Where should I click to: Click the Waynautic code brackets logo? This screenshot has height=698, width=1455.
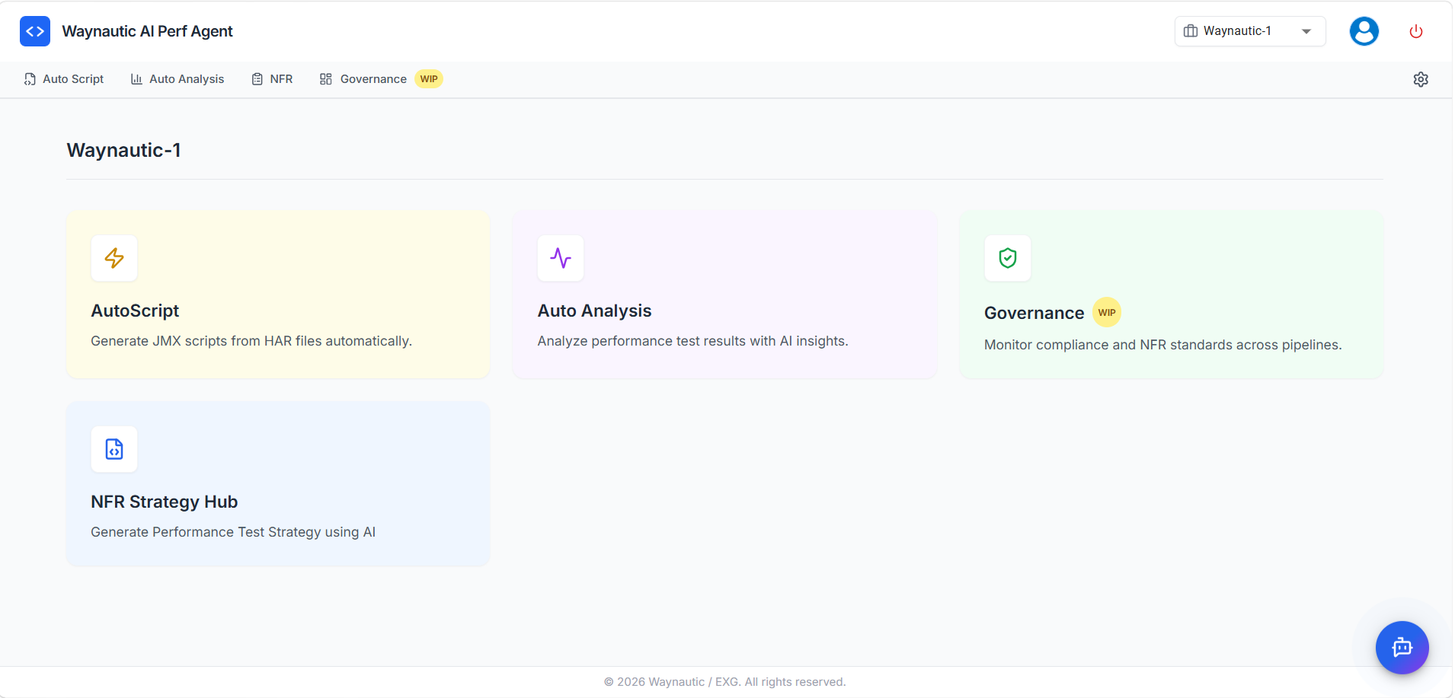(34, 30)
